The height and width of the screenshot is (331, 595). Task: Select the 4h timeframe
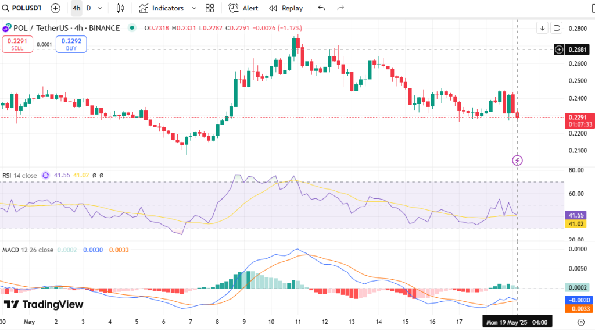tap(76, 8)
